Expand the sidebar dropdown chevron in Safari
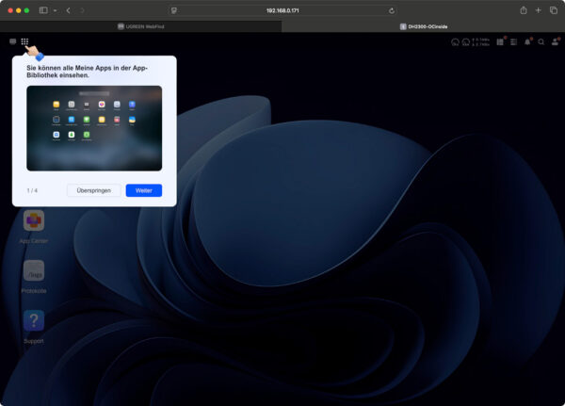 coord(55,9)
